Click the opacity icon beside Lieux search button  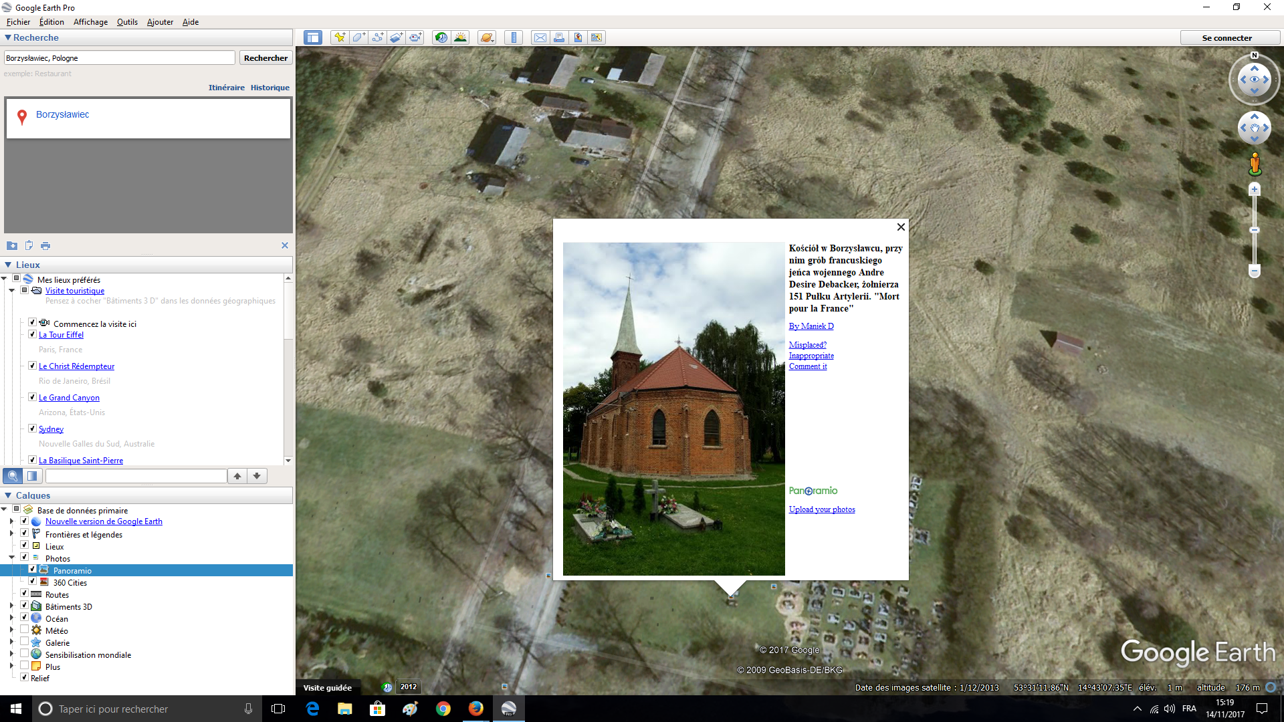click(32, 476)
